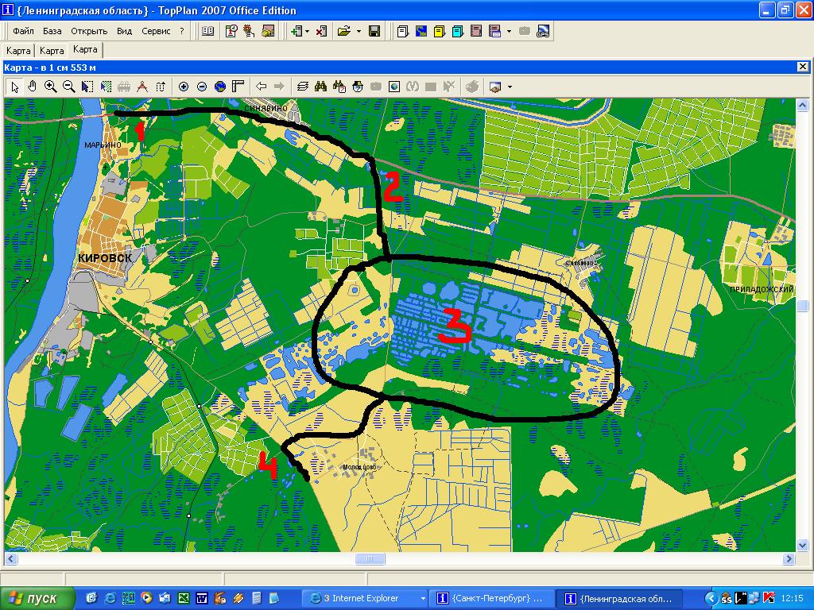Choose the zoom in magnifier tool
This screenshot has width=814, height=610.
(x=51, y=87)
